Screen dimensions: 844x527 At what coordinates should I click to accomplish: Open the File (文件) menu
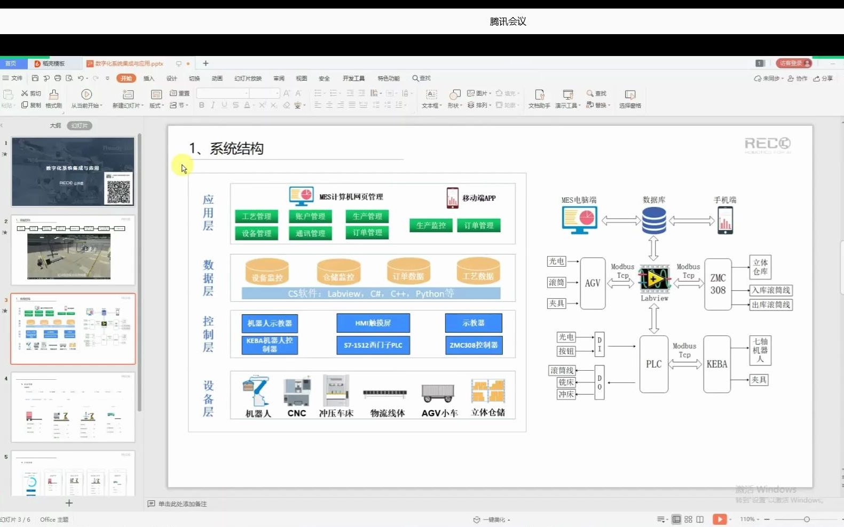click(13, 78)
